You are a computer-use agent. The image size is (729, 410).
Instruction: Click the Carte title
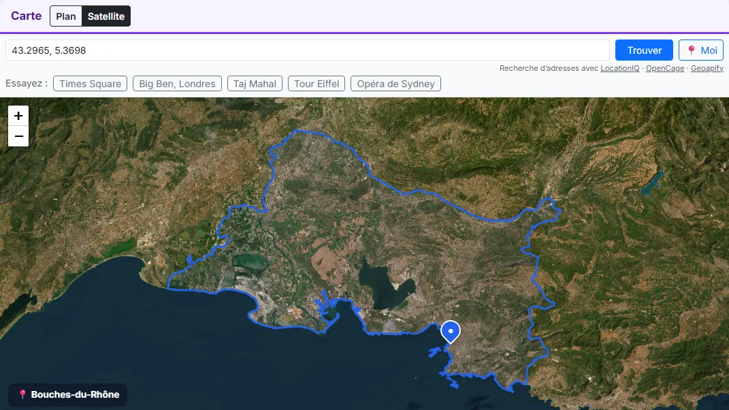tap(27, 16)
